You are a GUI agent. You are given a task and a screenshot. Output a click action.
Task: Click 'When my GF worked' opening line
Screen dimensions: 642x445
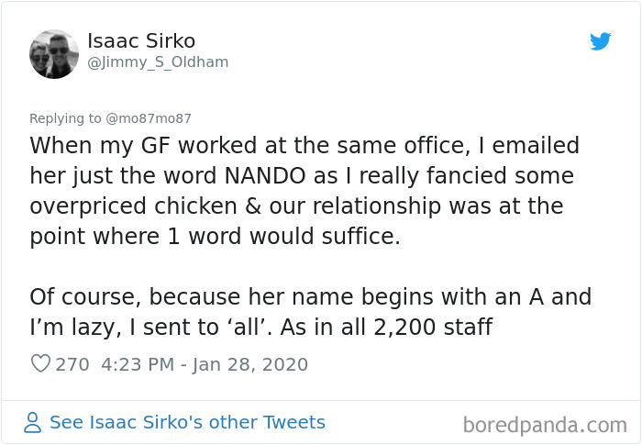point(304,146)
